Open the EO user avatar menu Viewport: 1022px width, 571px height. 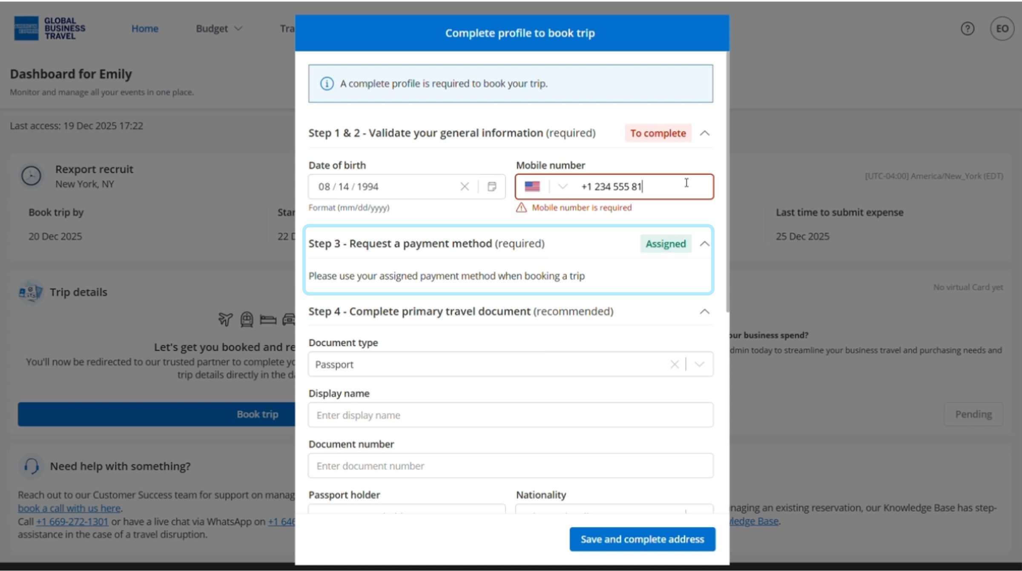coord(1002,29)
